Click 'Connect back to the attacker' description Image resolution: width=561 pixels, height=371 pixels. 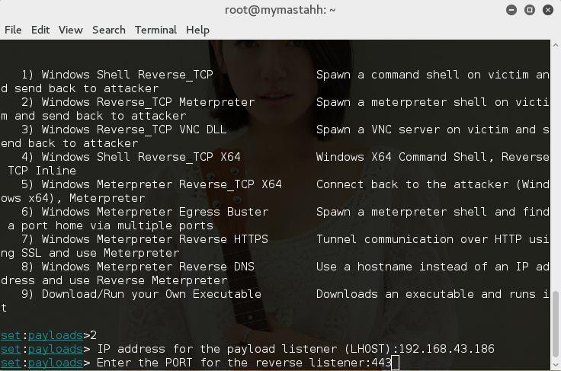[412, 184]
